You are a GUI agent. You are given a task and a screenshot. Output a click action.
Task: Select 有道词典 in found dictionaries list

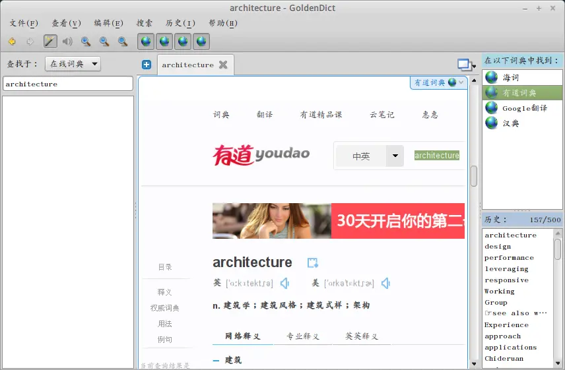(522, 93)
